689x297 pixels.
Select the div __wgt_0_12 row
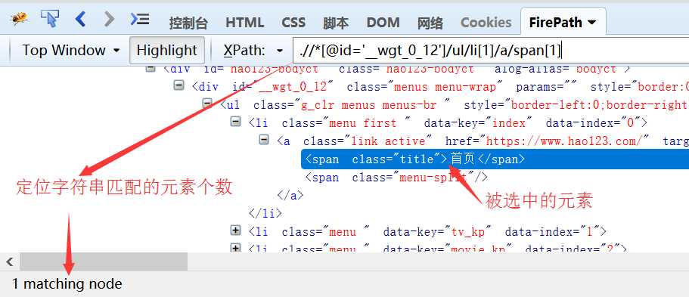(440, 87)
